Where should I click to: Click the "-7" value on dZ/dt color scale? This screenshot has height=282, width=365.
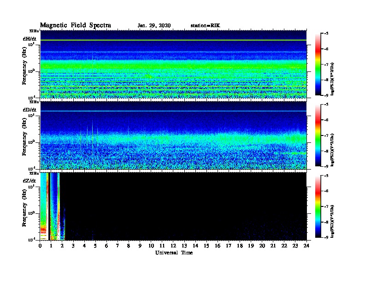click(x=326, y=206)
